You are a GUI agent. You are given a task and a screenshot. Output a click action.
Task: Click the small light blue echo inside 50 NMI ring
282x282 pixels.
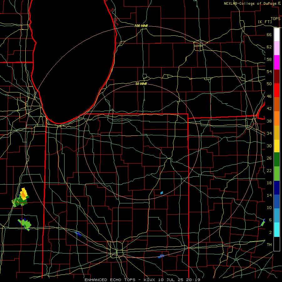tap(162, 193)
